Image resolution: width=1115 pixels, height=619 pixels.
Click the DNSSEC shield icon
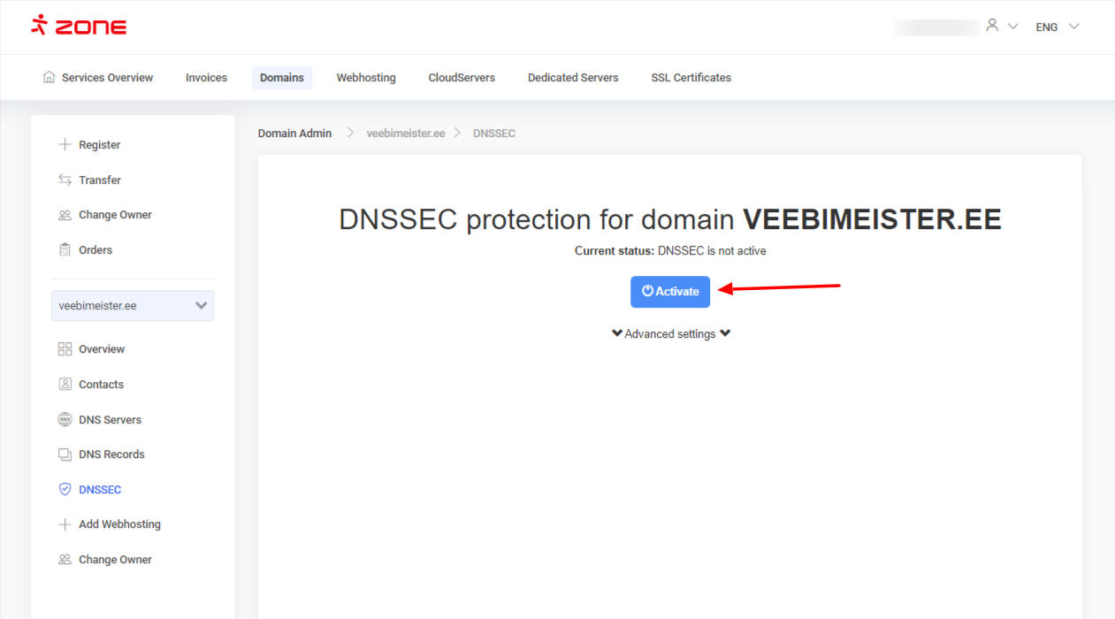(x=65, y=489)
